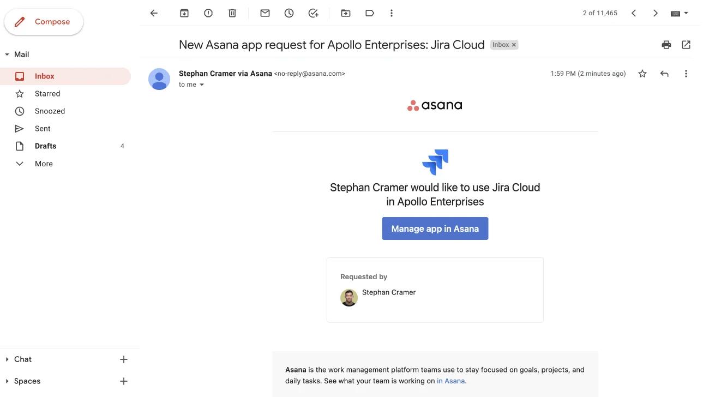Open the Snoozed mail folder
Image resolution: width=709 pixels, height=397 pixels.
(x=50, y=111)
